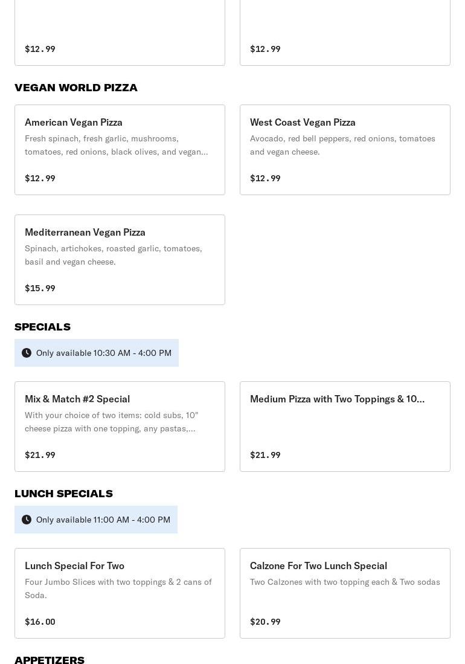The height and width of the screenshot is (664, 465).
Task: Click the clock icon beside 10:30 AM availability
Action: [27, 353]
